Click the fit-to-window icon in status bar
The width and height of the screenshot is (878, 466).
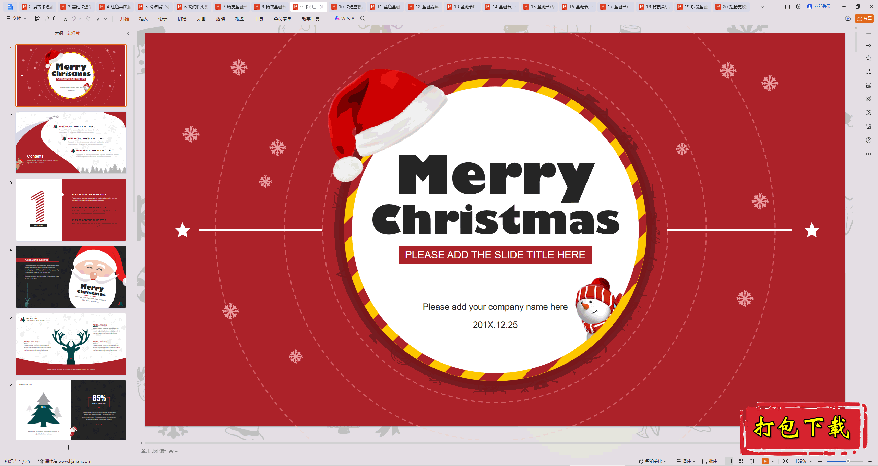[786, 461]
